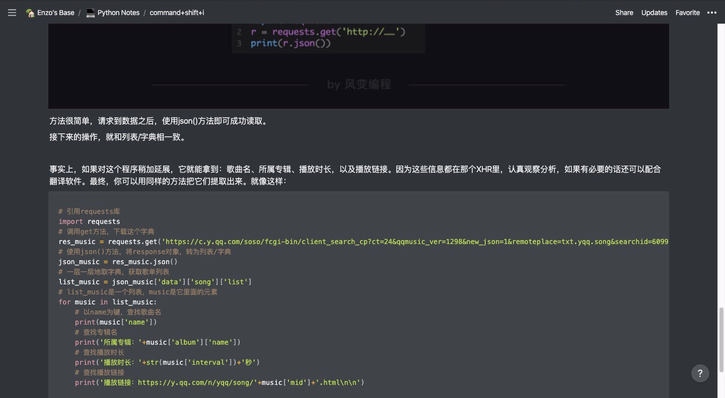This screenshot has width=725, height=398.
Task: Click the house icon beside Enzo's Base
Action: 30,13
